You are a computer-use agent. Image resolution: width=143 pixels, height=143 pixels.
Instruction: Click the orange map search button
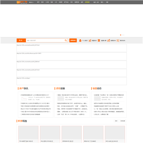(73, 41)
